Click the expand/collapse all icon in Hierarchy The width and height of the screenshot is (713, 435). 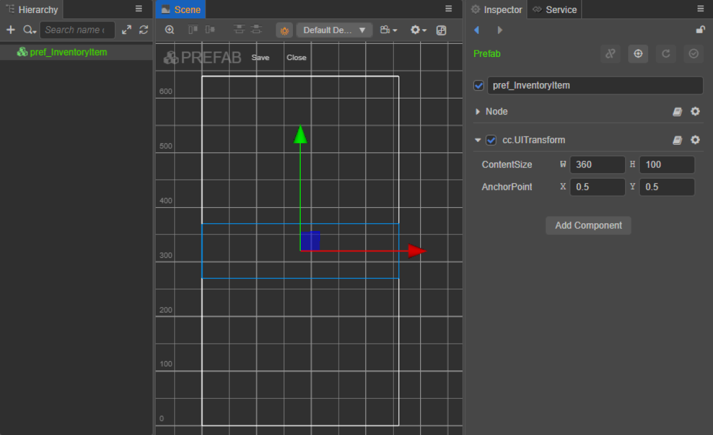pos(127,30)
